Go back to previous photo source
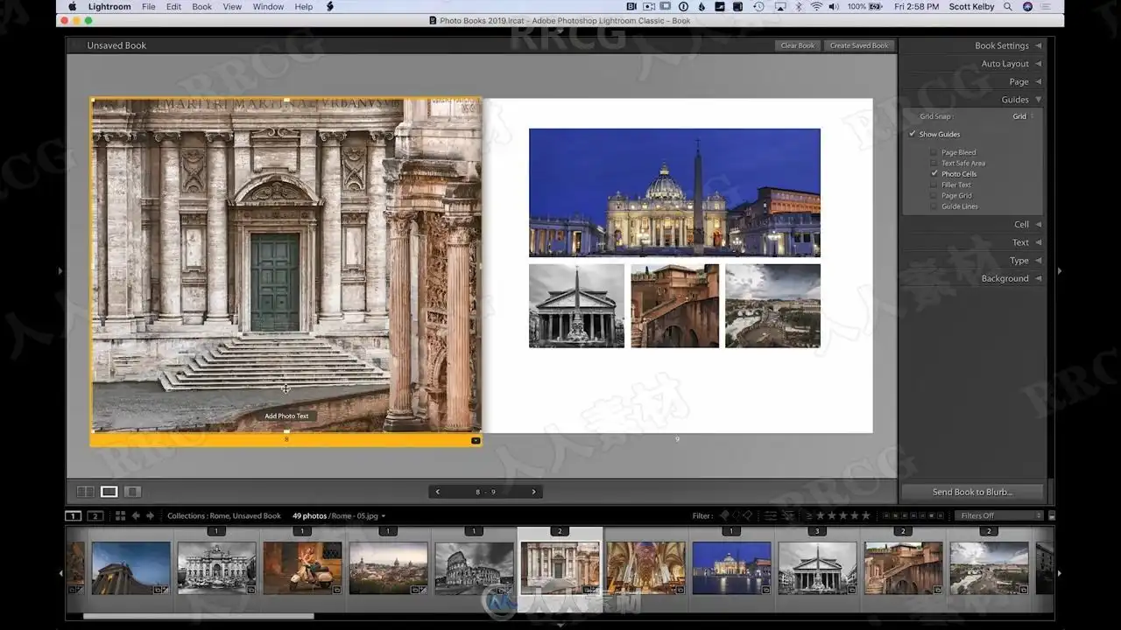This screenshot has width=1121, height=630. coord(136,516)
